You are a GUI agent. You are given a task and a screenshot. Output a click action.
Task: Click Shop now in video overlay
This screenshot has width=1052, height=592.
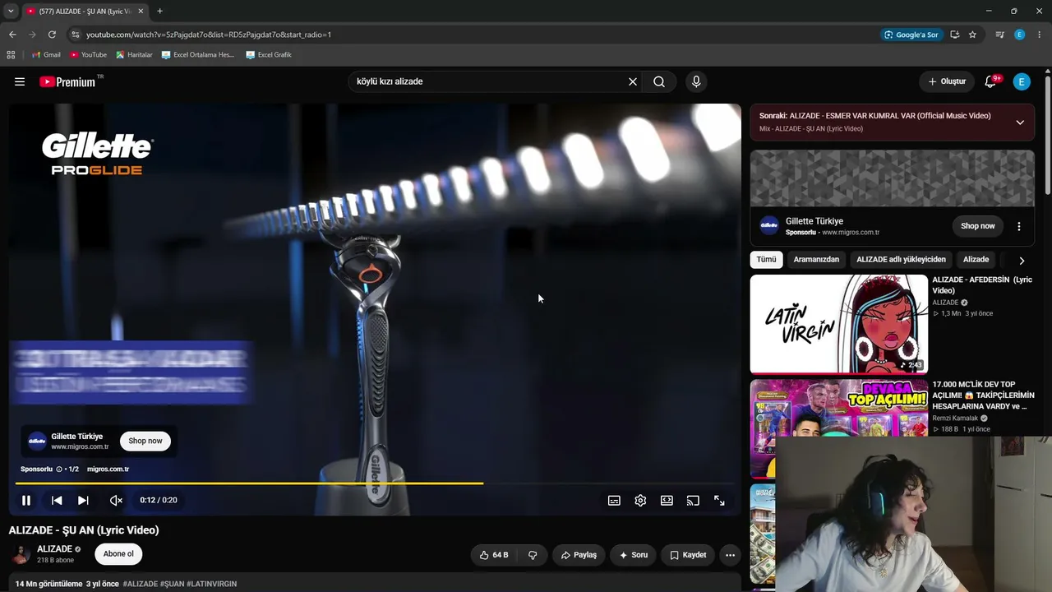coord(145,441)
